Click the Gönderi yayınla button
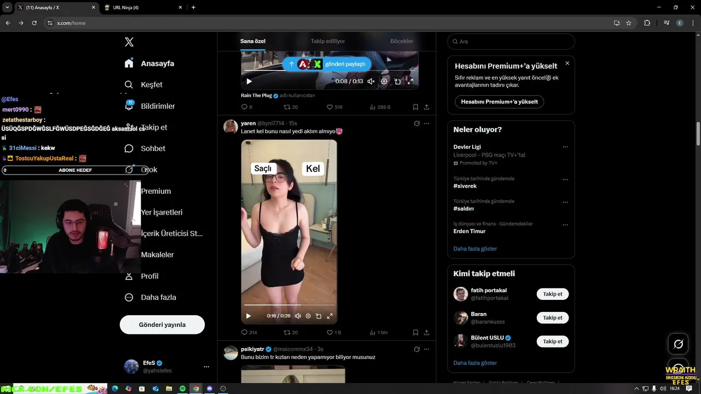 [162, 325]
